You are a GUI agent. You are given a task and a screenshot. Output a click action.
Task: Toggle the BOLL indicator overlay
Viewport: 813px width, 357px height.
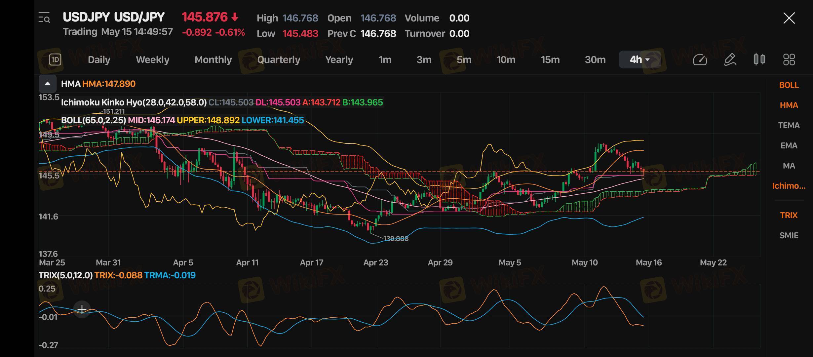click(789, 85)
